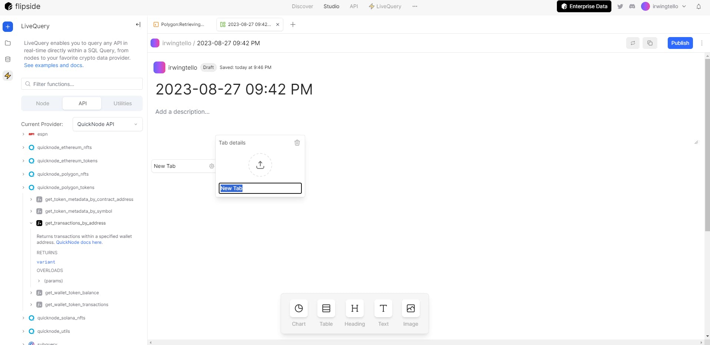
Task: Expand the (params) overload
Action: pyautogui.click(x=39, y=281)
